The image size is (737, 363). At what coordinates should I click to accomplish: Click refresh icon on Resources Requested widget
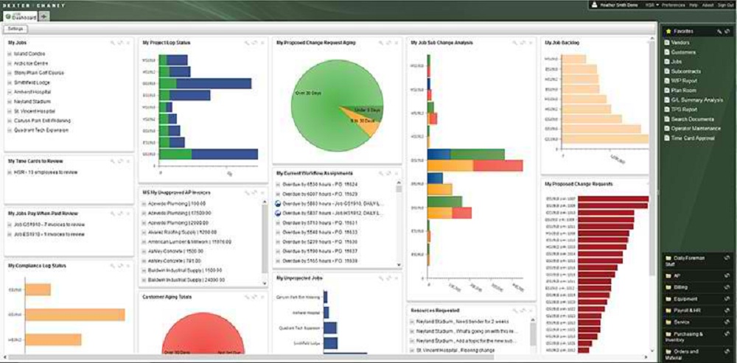tap(523, 311)
